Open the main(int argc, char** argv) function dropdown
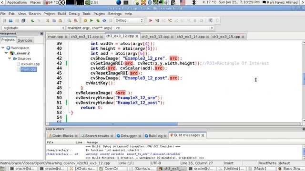305x171 pixels. pyautogui.click(x=140, y=28)
